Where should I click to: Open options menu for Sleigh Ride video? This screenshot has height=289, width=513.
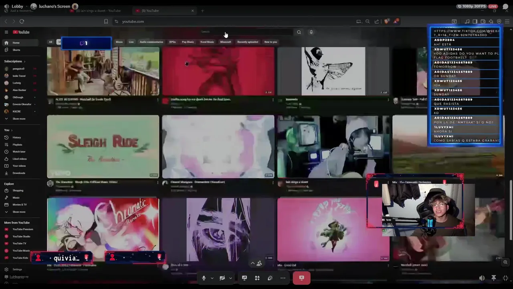tap(158, 182)
